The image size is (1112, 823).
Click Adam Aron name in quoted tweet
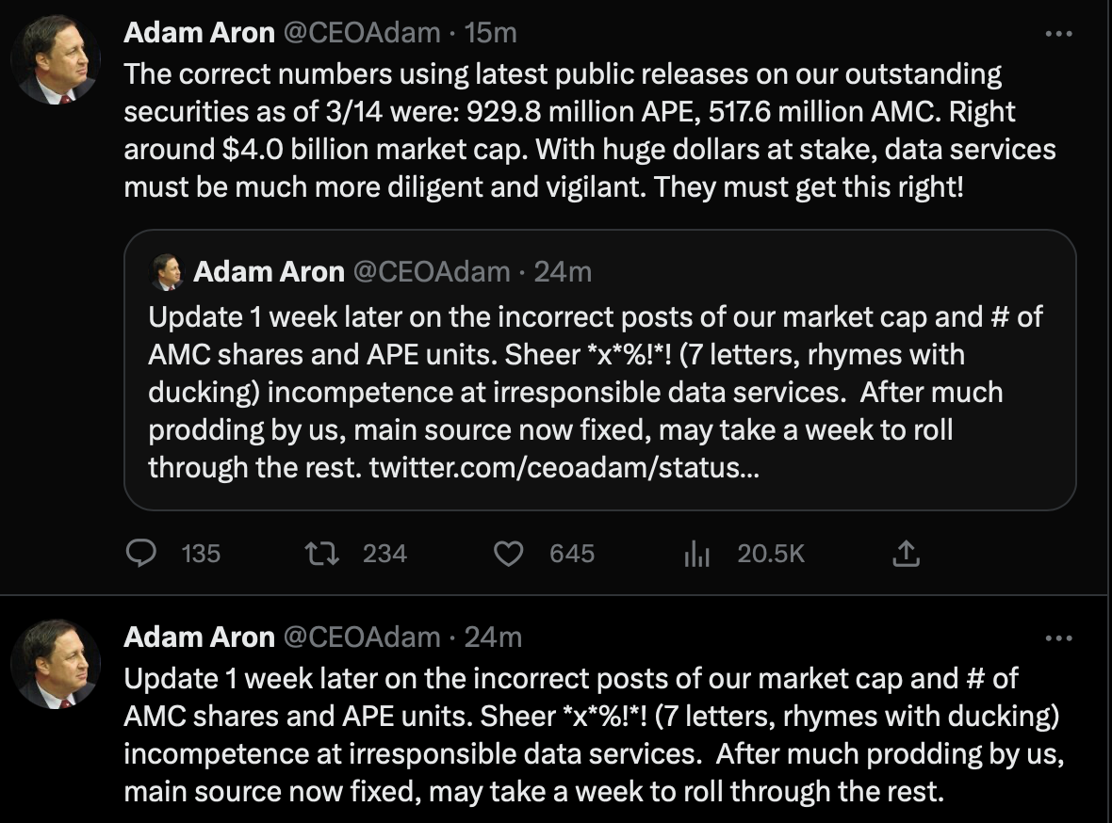269,272
